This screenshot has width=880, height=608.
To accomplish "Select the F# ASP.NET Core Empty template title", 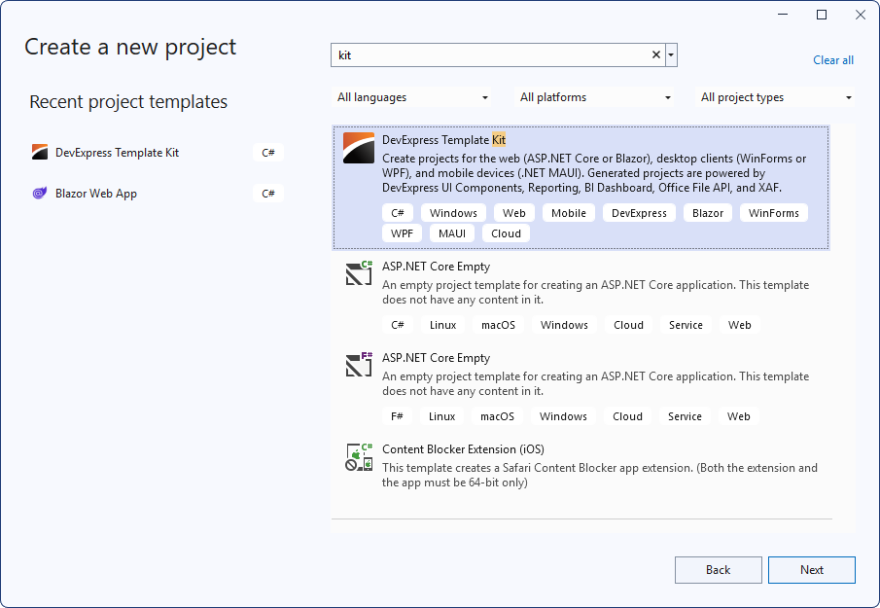I will 436,358.
